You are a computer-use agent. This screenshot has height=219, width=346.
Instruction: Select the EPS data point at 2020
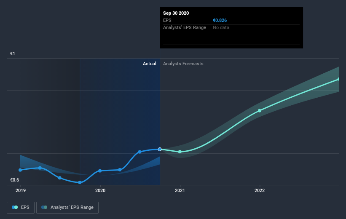pos(100,171)
